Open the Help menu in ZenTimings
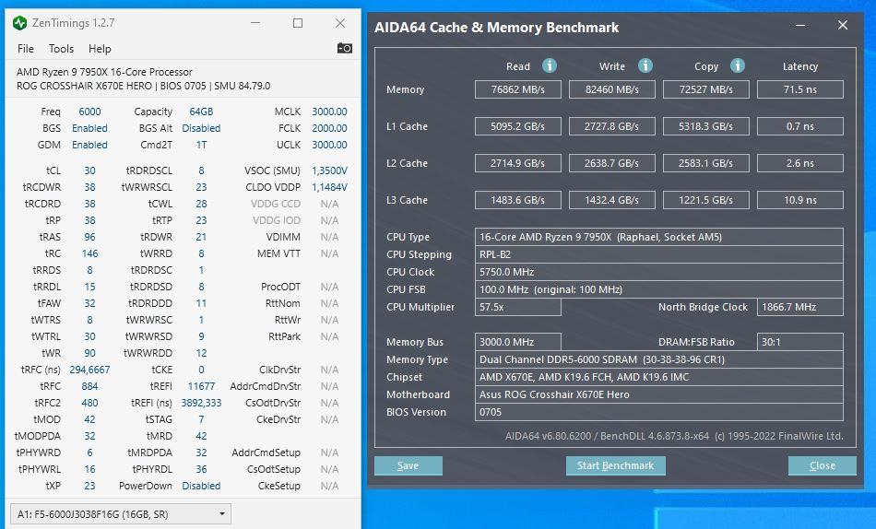 tap(100, 49)
